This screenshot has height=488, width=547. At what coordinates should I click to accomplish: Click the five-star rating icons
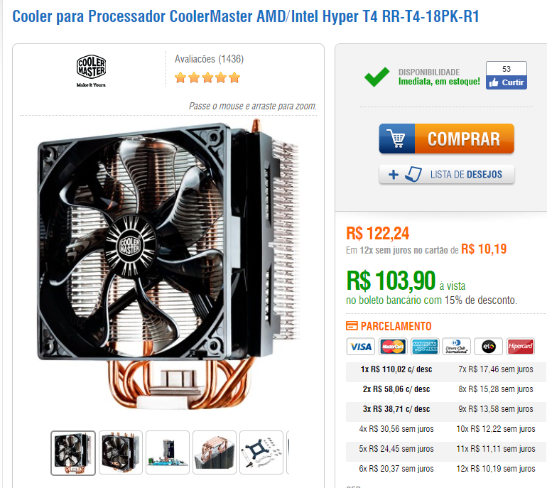pyautogui.click(x=207, y=77)
